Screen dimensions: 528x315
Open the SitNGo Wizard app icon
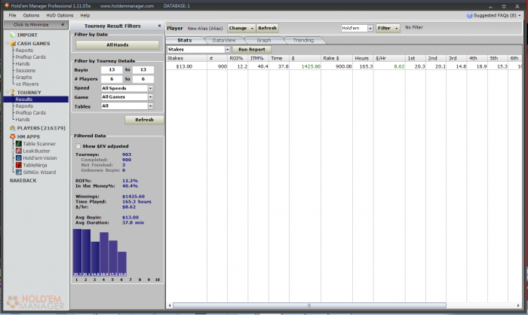point(19,172)
